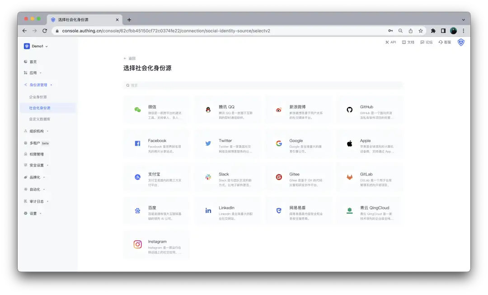Click the Alipay (支付宝) icon
Image resolution: width=488 pixels, height=295 pixels.
coord(137,177)
